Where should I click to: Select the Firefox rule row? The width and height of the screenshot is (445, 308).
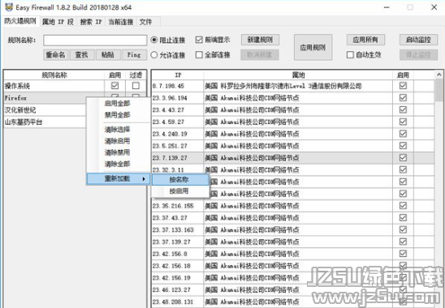pos(45,98)
